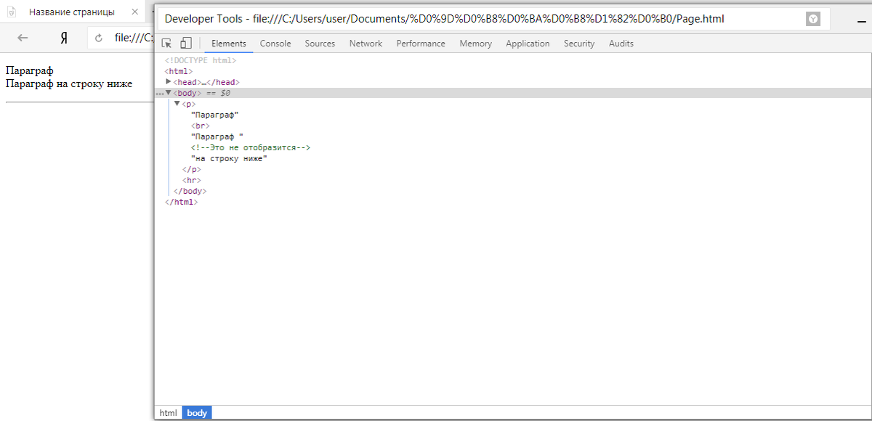Click the DevTools window title text

pyautogui.click(x=445, y=20)
